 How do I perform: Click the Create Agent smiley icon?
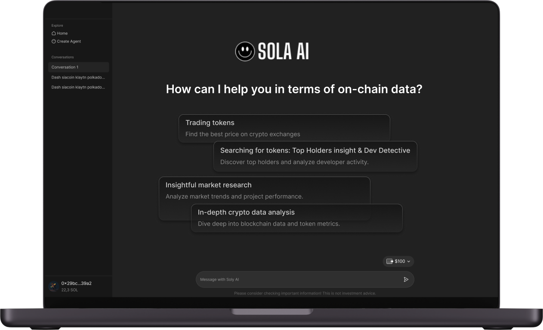(x=54, y=41)
